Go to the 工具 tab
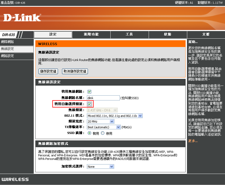225x185 pixels. [x=129, y=35]
